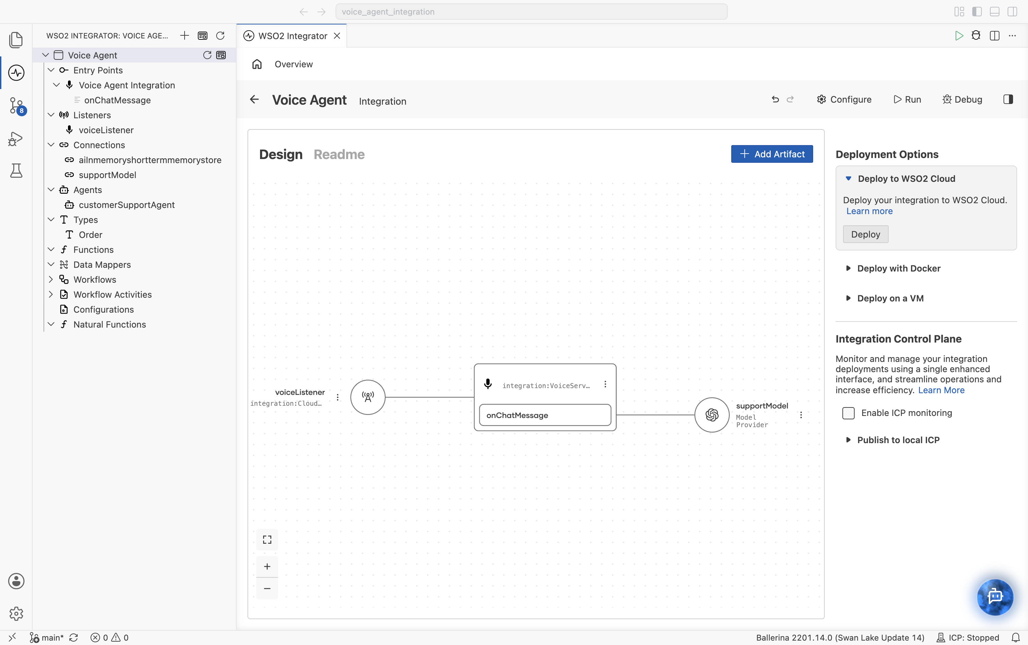Zoom out with the minus canvas button
Image resolution: width=1028 pixels, height=645 pixels.
pos(267,589)
